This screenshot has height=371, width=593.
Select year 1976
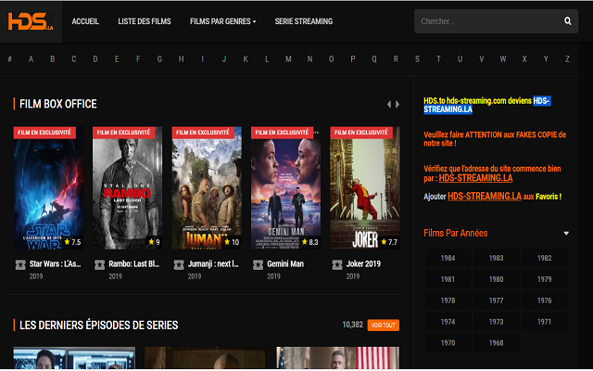(545, 301)
